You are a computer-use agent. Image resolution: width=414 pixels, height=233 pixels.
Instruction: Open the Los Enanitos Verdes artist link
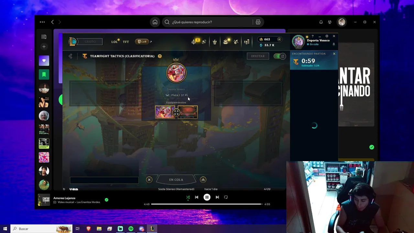(88, 202)
